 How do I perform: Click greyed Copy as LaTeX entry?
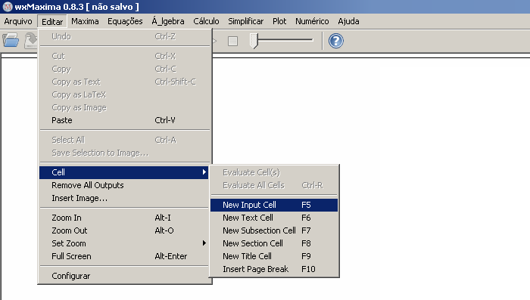[x=124, y=94]
